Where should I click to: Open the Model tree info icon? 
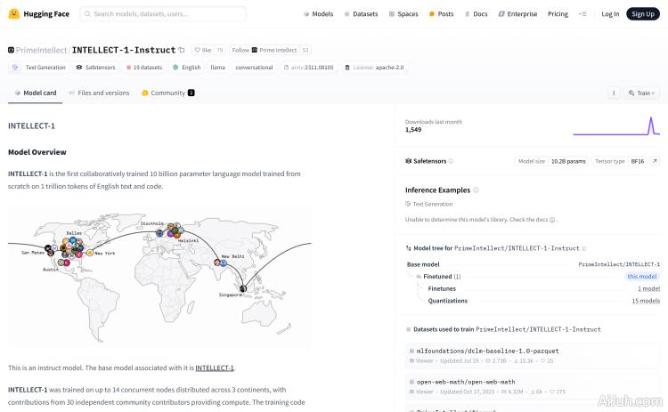pos(409,248)
